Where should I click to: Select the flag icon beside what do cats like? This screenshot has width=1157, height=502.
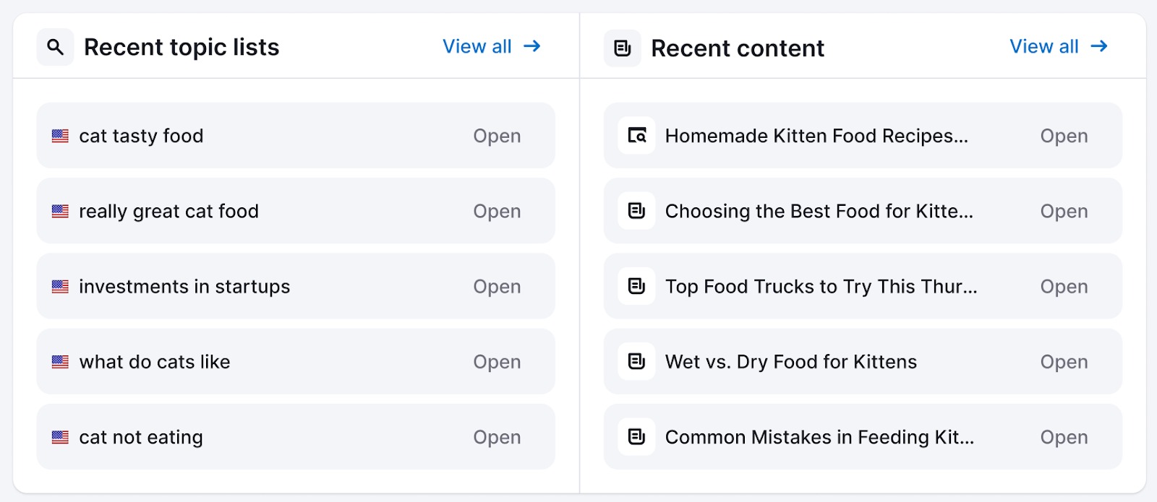pyautogui.click(x=60, y=362)
